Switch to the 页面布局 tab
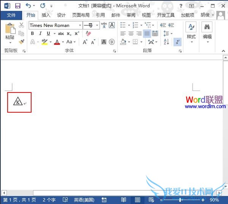Image resolution: width=228 pixels, height=204 pixels. point(81,15)
